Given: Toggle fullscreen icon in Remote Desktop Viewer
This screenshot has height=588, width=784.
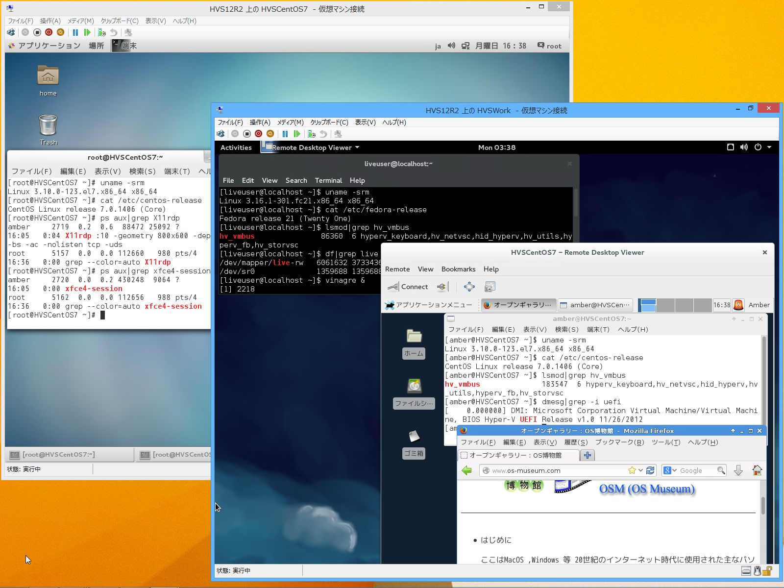Looking at the screenshot, I should coord(469,287).
